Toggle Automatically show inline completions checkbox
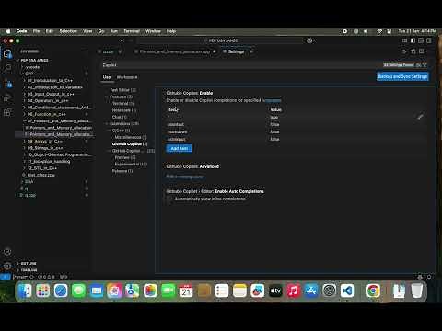The image size is (442, 331). [x=169, y=200]
